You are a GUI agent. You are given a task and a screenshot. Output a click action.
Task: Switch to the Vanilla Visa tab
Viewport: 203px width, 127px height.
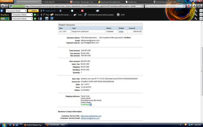139,2
